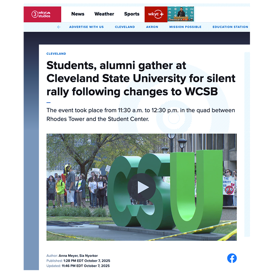Viewport: 274px width, 274px height.
Task: Open the WKYC Studios logo homepage link
Action: (42, 14)
